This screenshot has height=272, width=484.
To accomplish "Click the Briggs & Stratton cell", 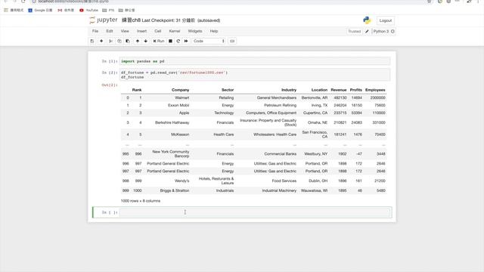I will pos(175,190).
